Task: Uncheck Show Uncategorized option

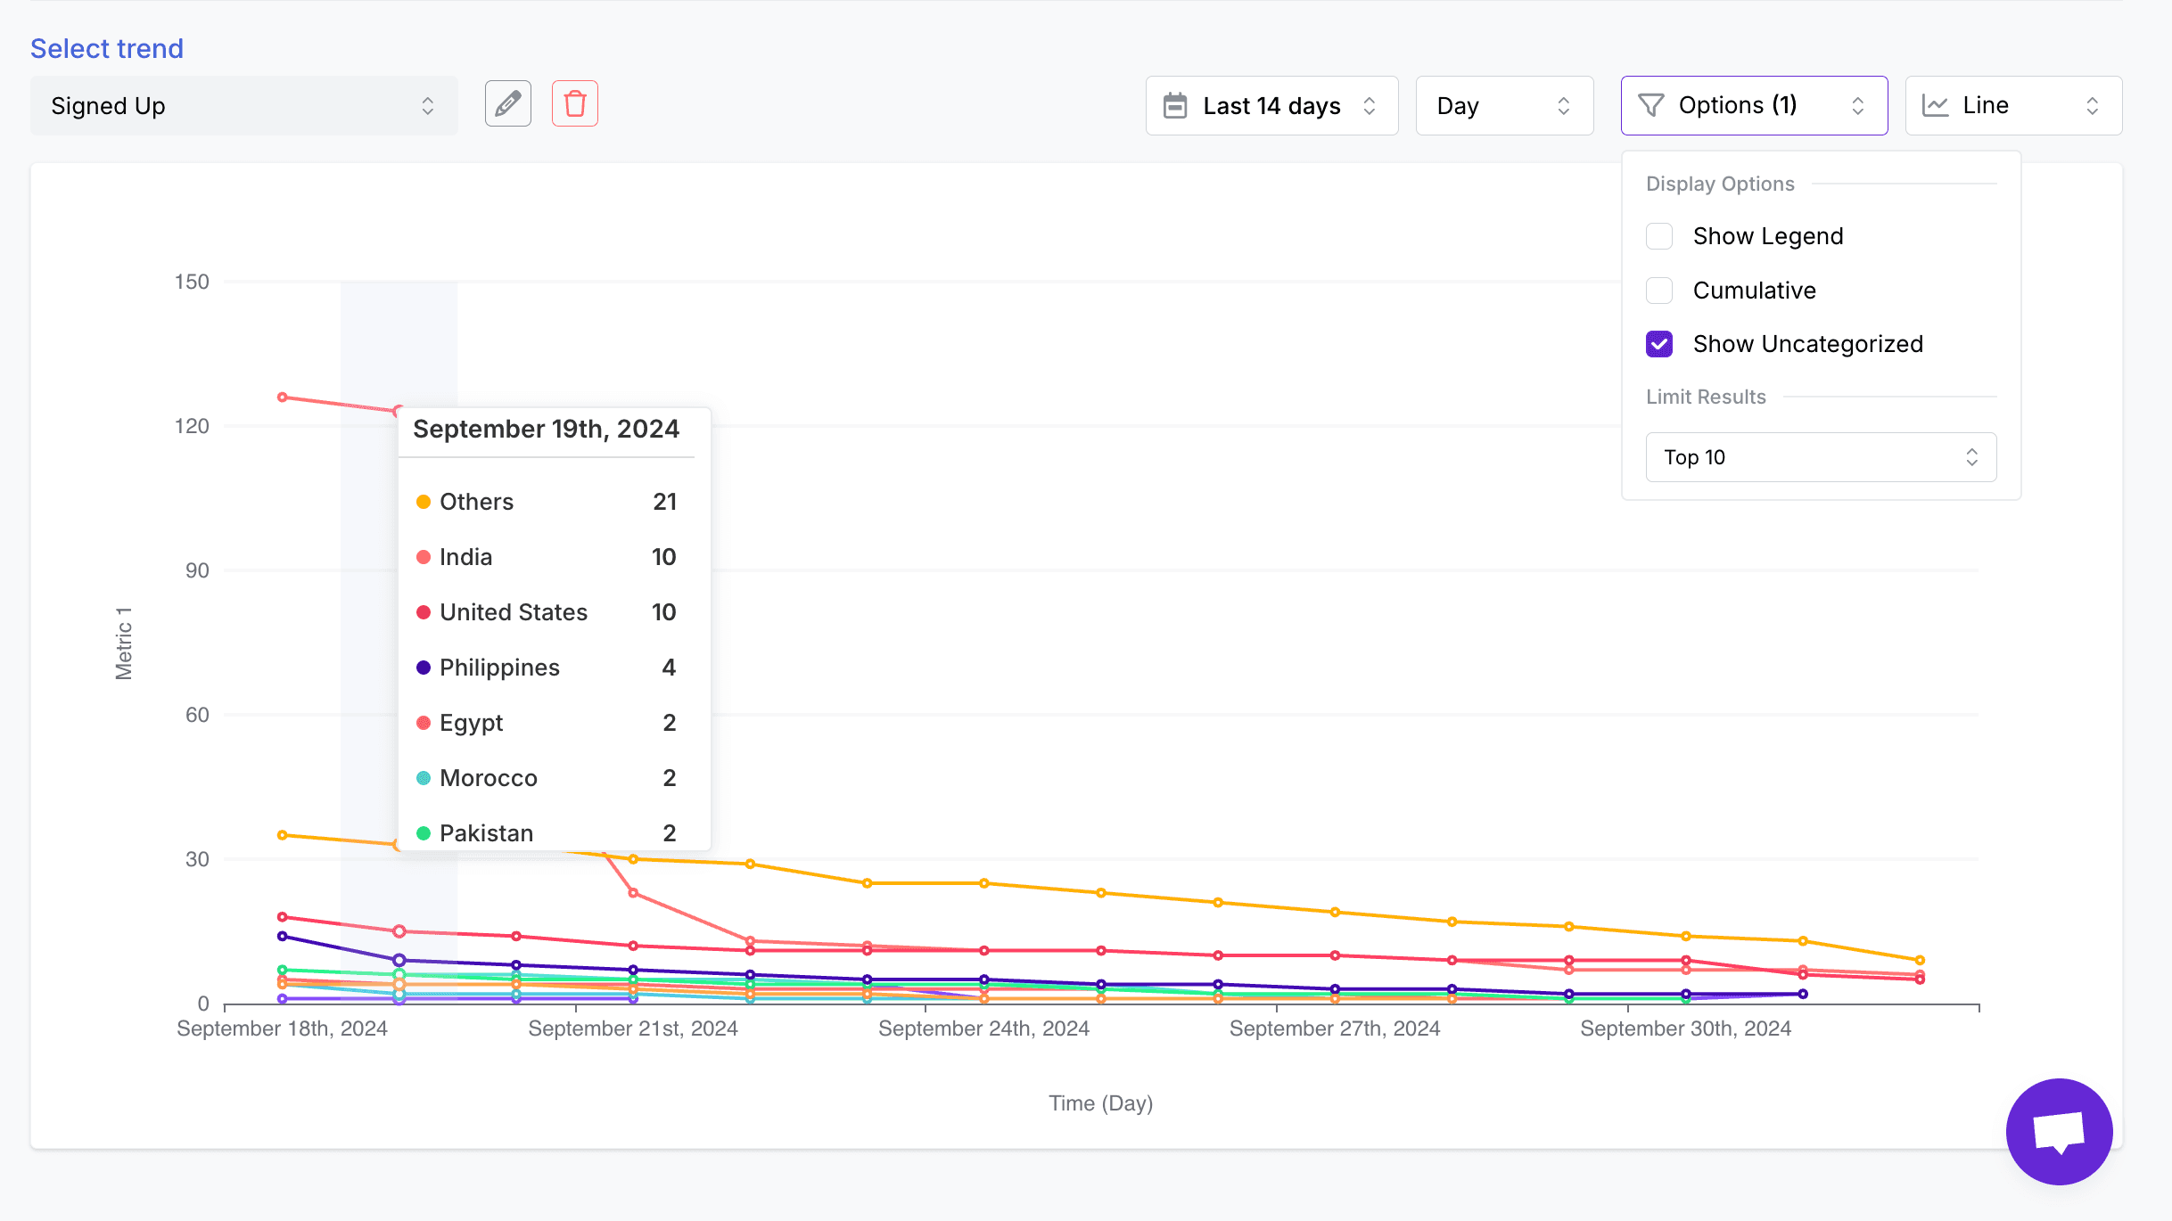Action: pos(1659,344)
